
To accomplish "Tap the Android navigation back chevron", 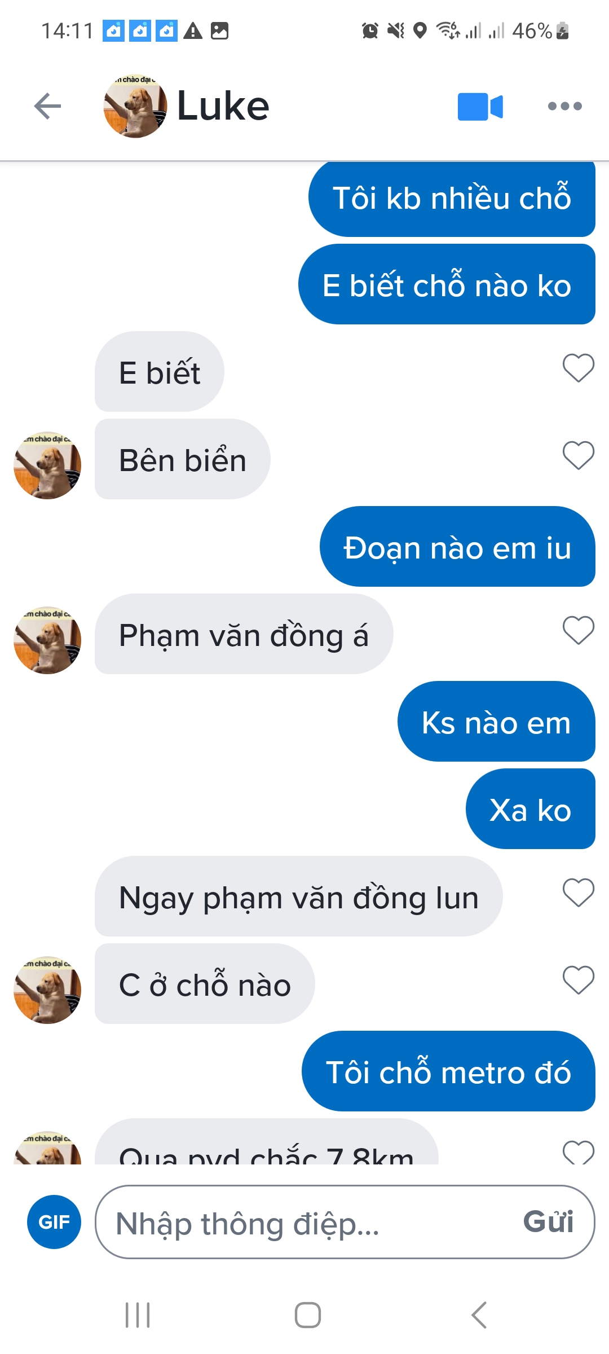I will [x=479, y=1315].
